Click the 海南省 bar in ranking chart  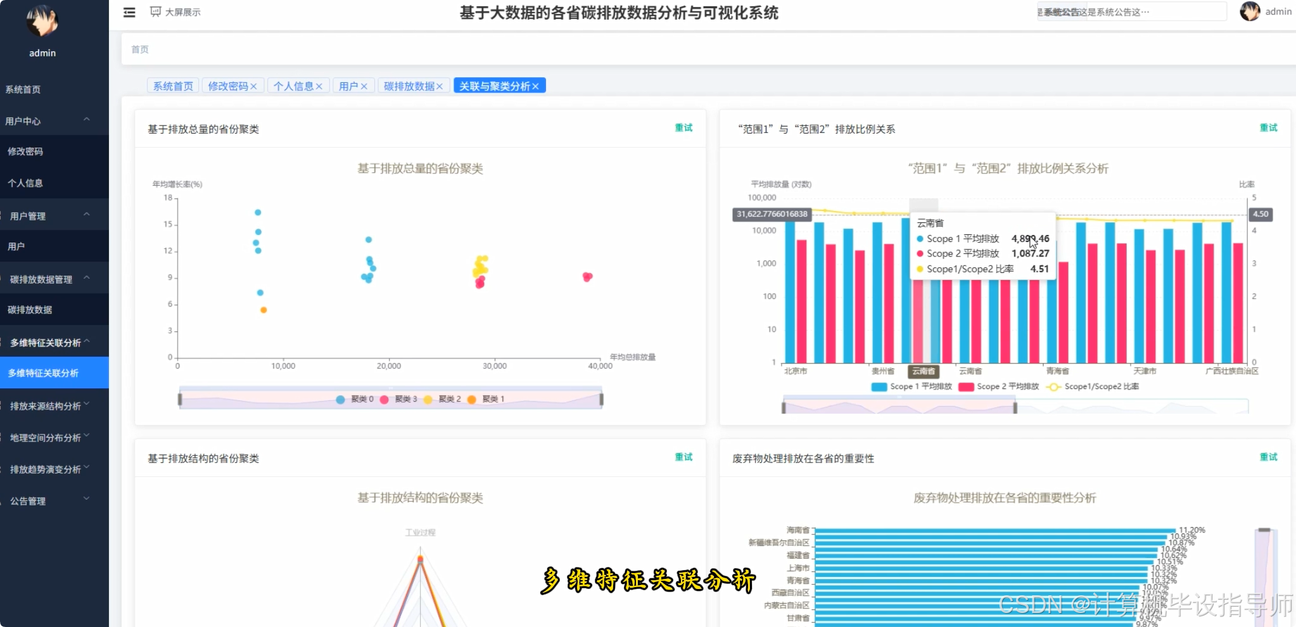995,531
